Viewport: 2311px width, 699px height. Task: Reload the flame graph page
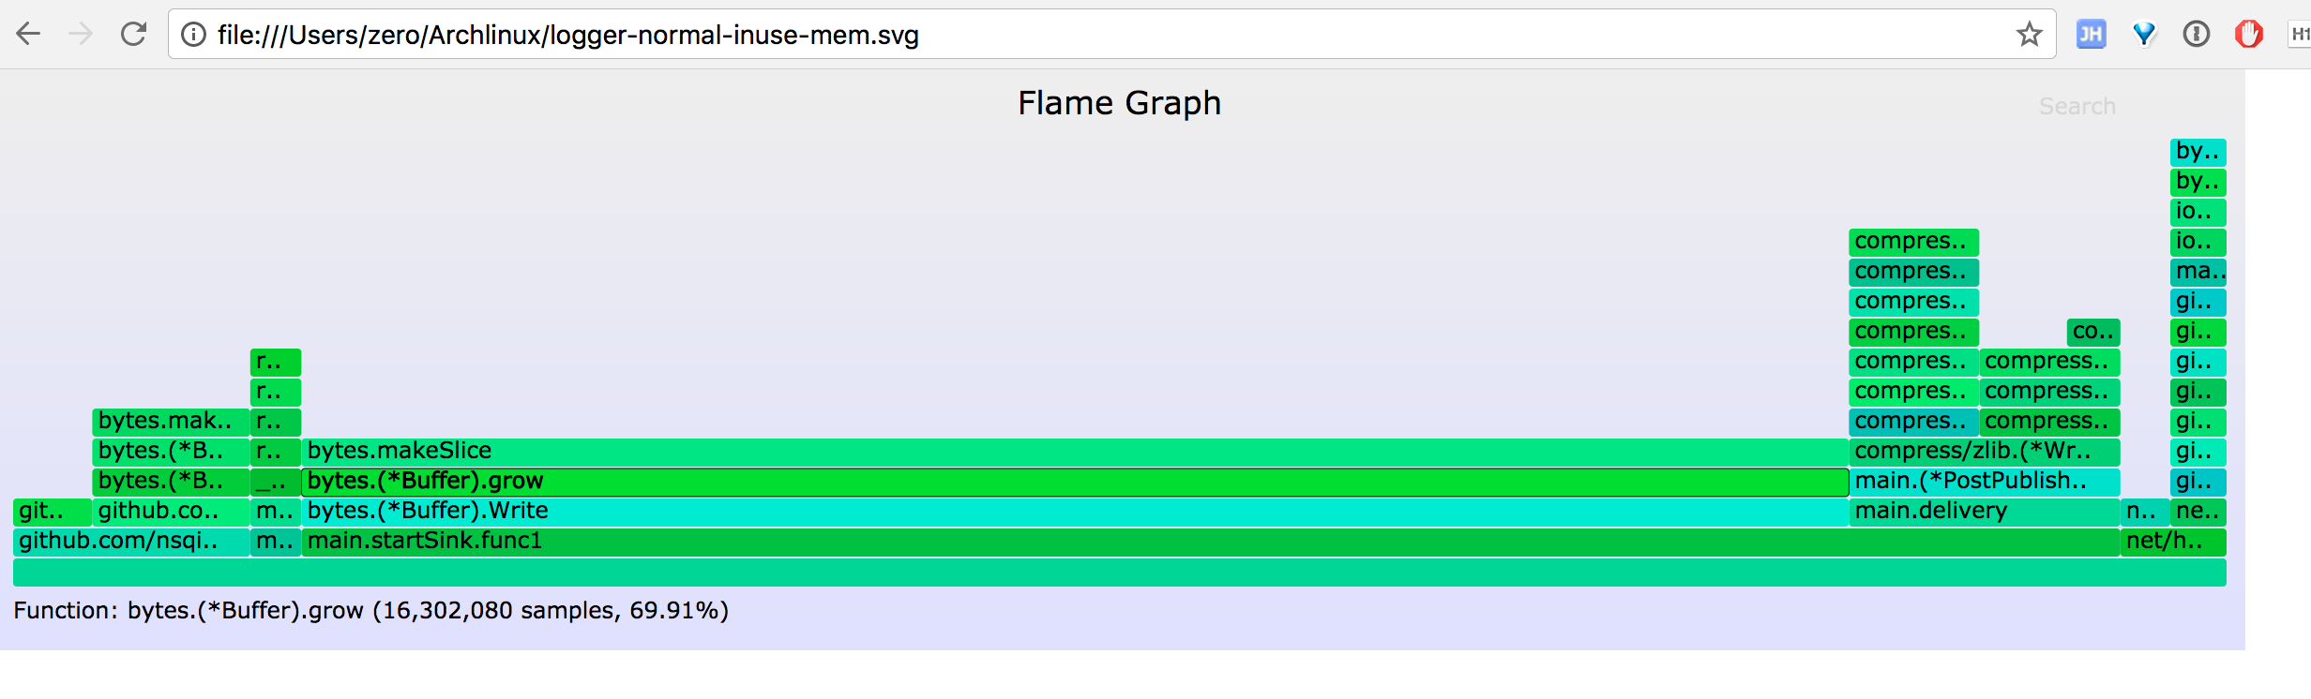(x=134, y=35)
